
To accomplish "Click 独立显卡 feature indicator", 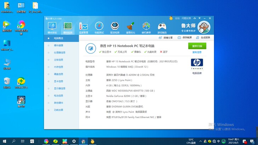I will click(105, 52).
